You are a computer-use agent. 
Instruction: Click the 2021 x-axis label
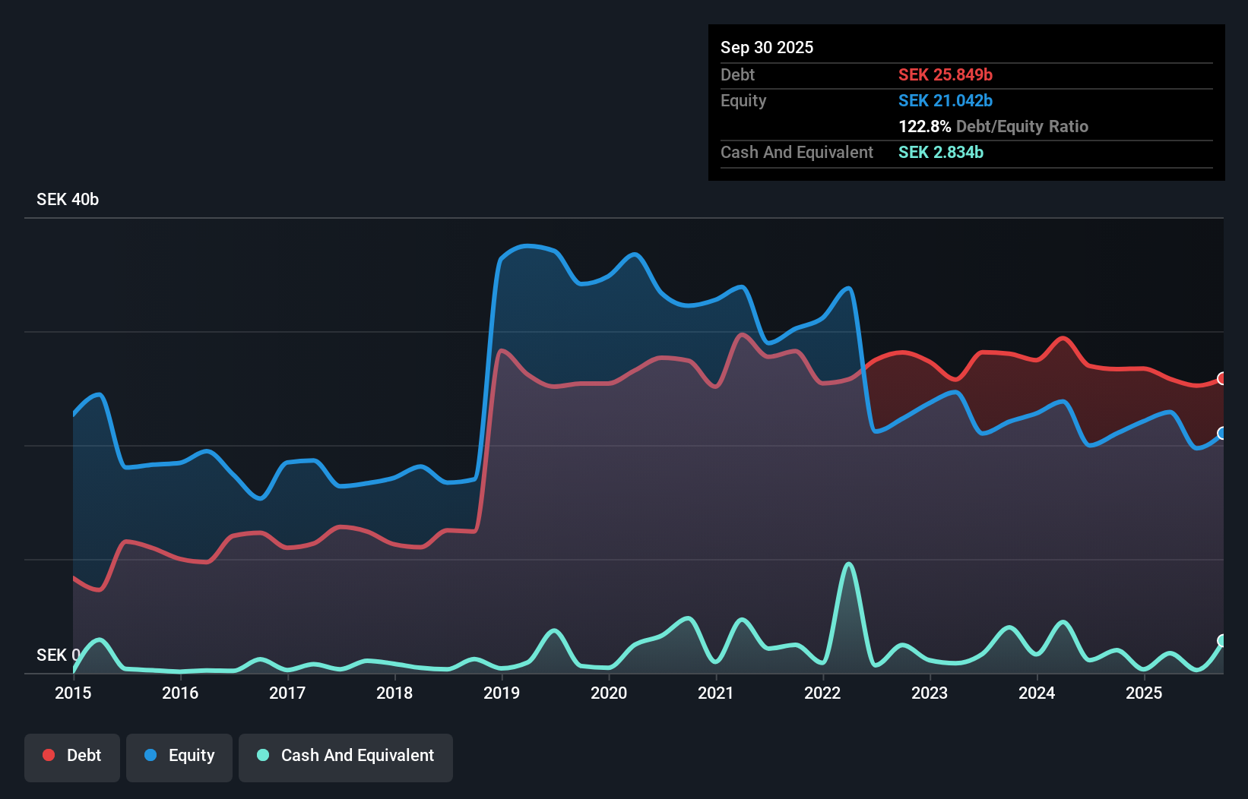click(x=716, y=693)
